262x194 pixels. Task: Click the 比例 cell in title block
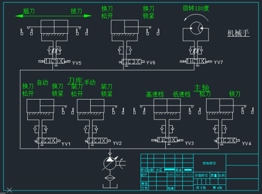[x=222, y=175]
